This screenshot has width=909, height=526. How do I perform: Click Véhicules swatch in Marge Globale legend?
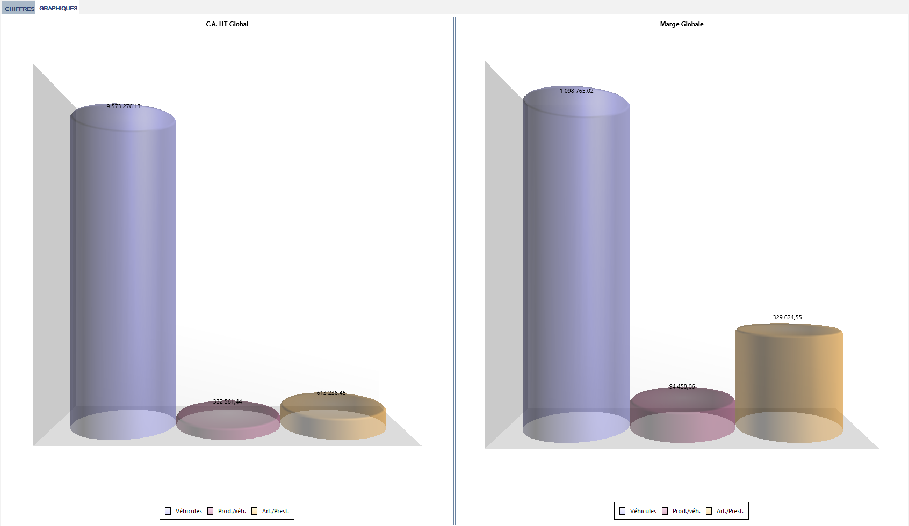tap(623, 511)
